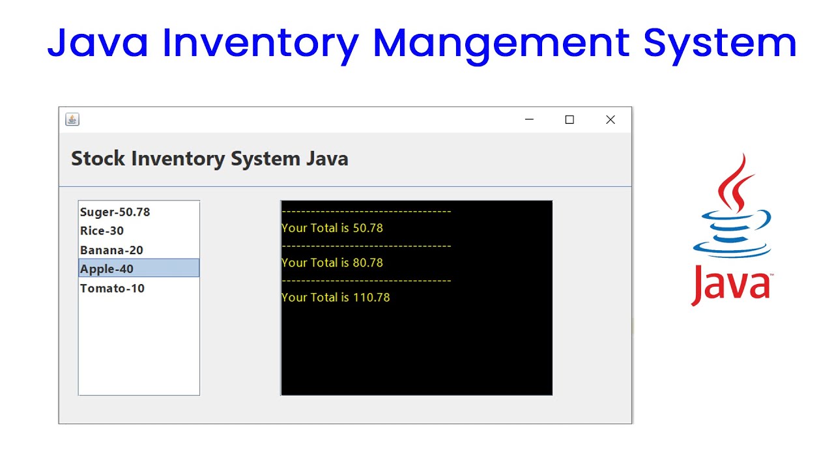Click the Stock Inventory System Java heading

point(210,159)
